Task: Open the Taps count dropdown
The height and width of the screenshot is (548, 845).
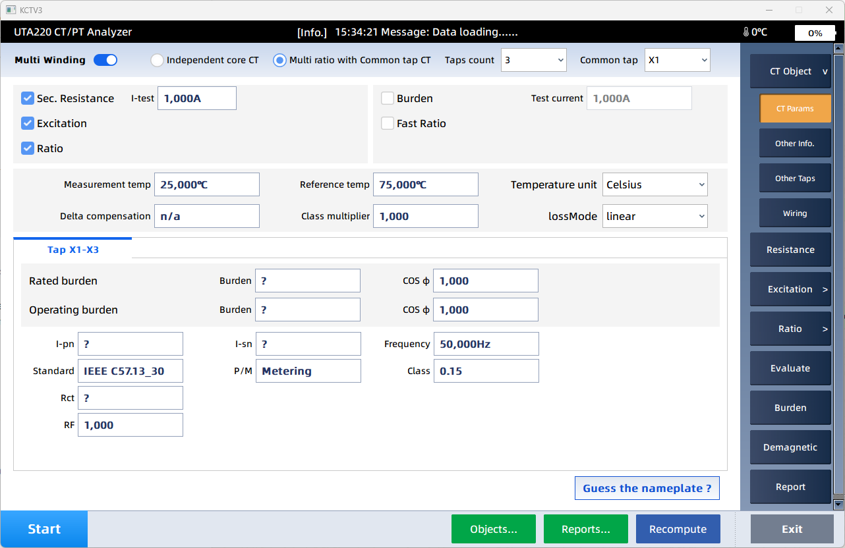Action: click(x=534, y=60)
